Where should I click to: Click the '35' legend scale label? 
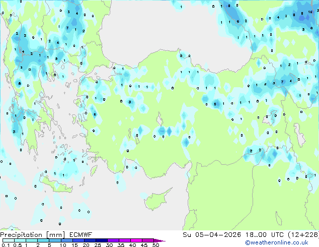(x=121, y=245)
